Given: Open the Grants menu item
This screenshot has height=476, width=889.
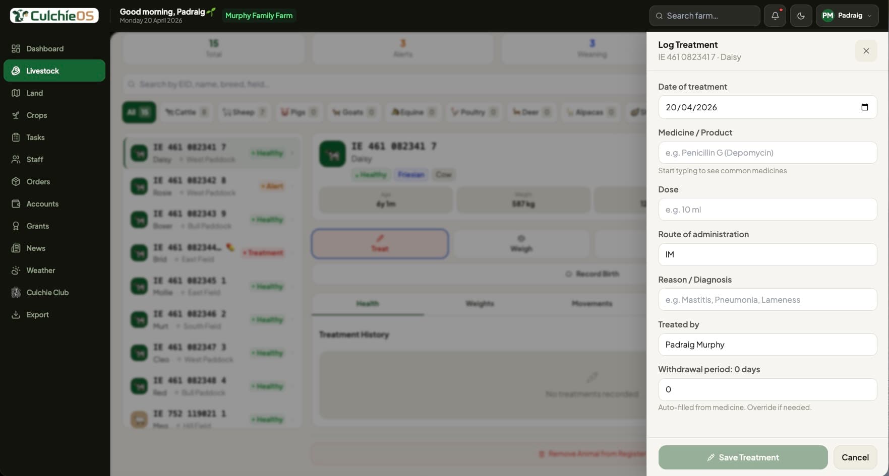Looking at the screenshot, I should [x=37, y=226].
